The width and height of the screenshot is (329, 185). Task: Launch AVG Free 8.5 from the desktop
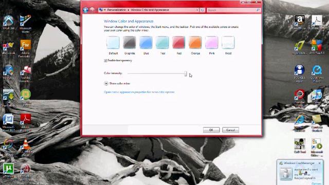pyautogui.click(x=317, y=47)
